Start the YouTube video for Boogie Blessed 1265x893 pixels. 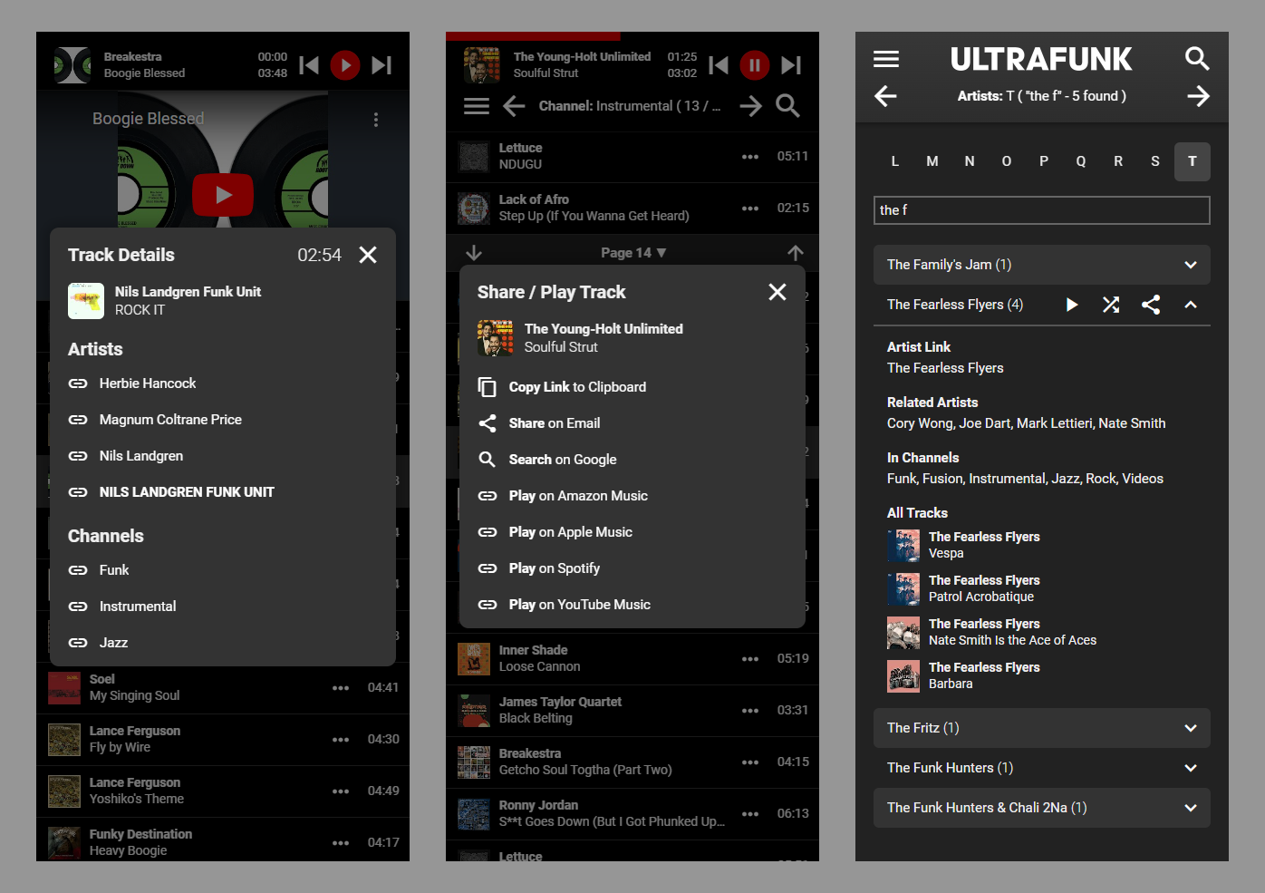223,195
